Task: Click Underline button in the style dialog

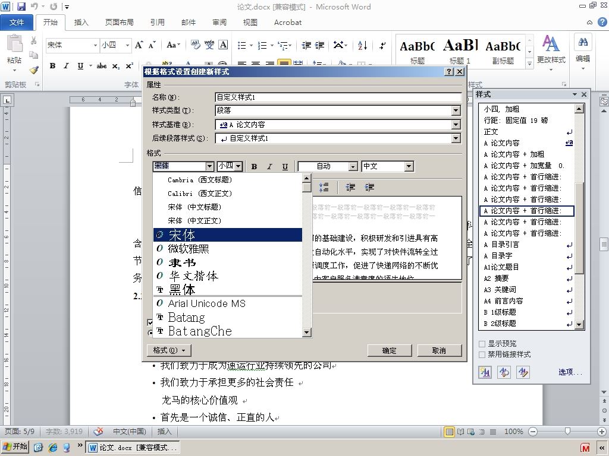Action: point(285,166)
